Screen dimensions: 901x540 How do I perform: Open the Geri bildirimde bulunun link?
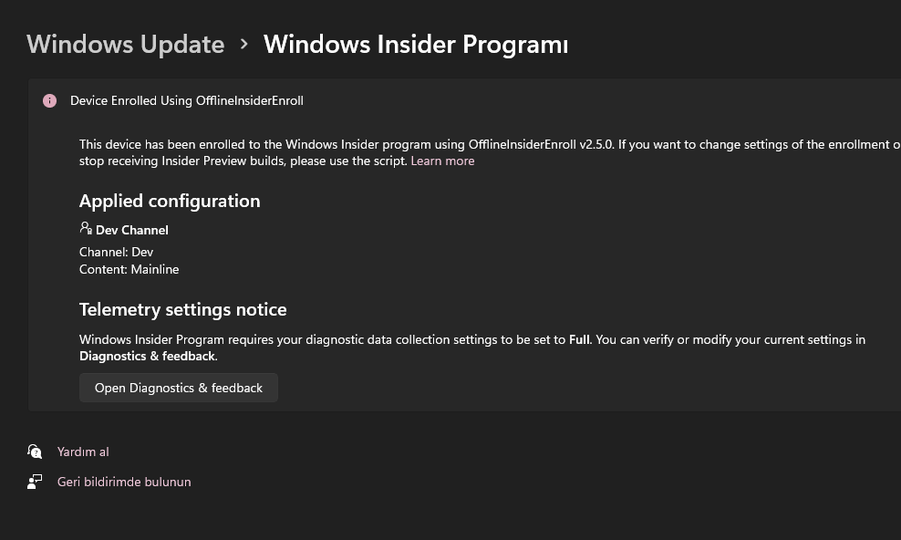point(124,482)
